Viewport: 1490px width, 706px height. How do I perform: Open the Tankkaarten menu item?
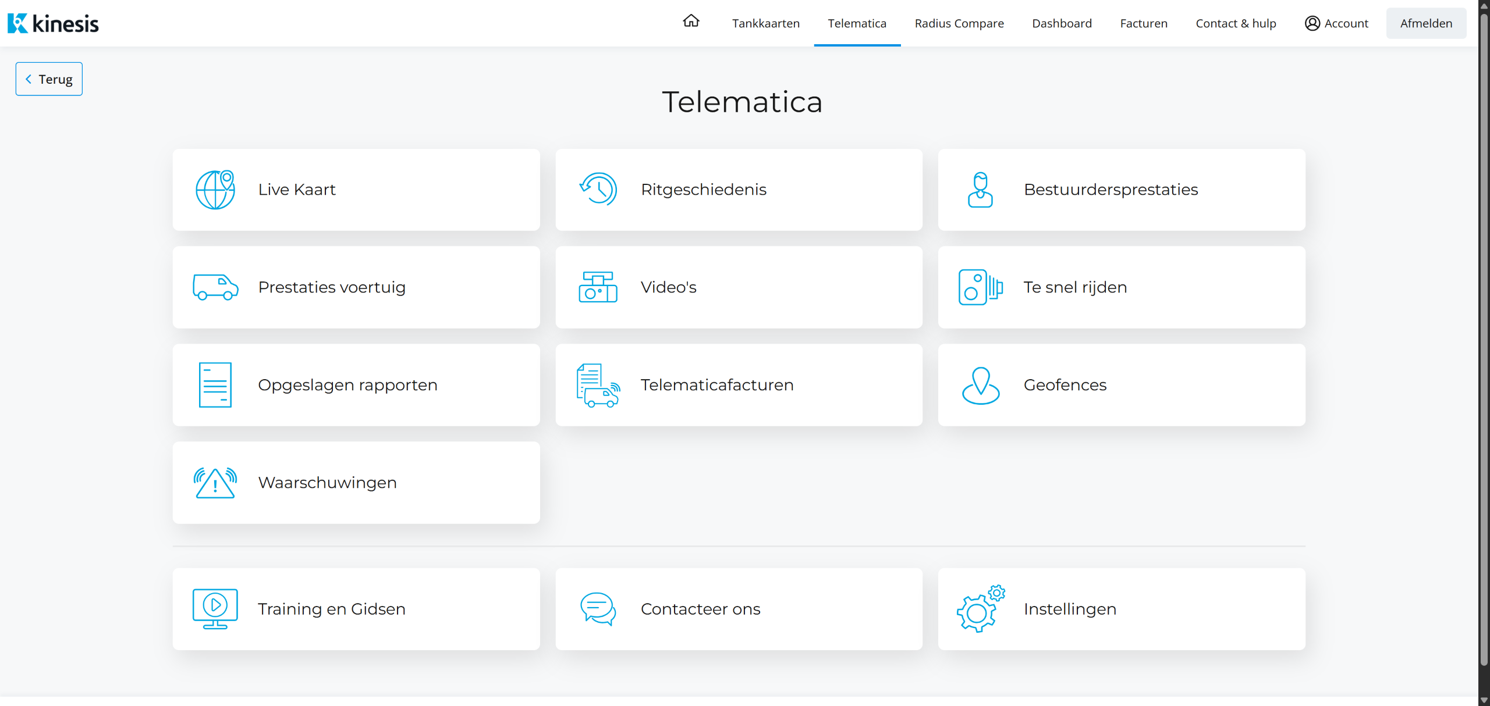pos(765,23)
